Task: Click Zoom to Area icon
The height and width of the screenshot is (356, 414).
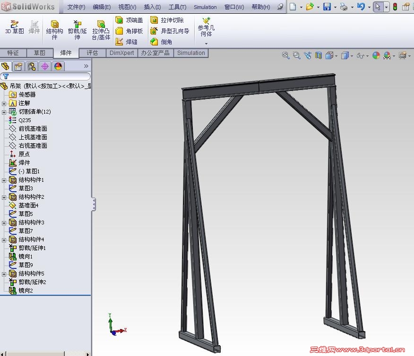Action: (x=296, y=55)
